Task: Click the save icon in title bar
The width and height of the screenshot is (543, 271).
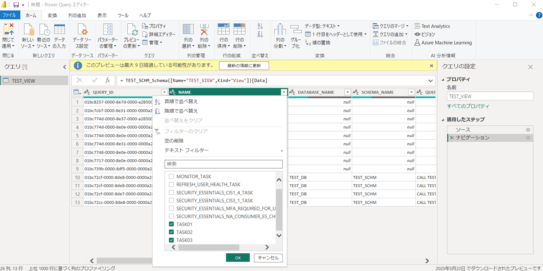Action: coord(16,5)
